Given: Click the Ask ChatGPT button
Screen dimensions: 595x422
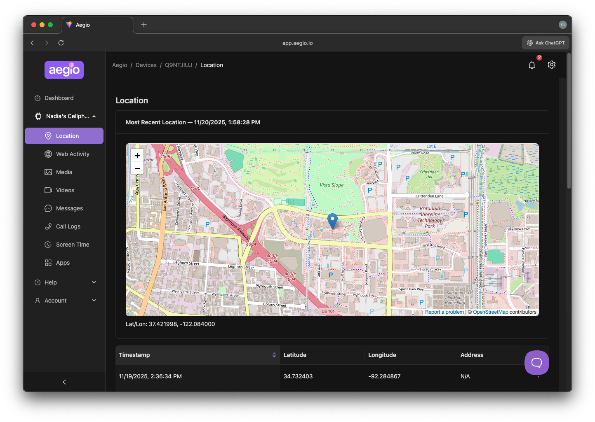Looking at the screenshot, I should coord(546,43).
